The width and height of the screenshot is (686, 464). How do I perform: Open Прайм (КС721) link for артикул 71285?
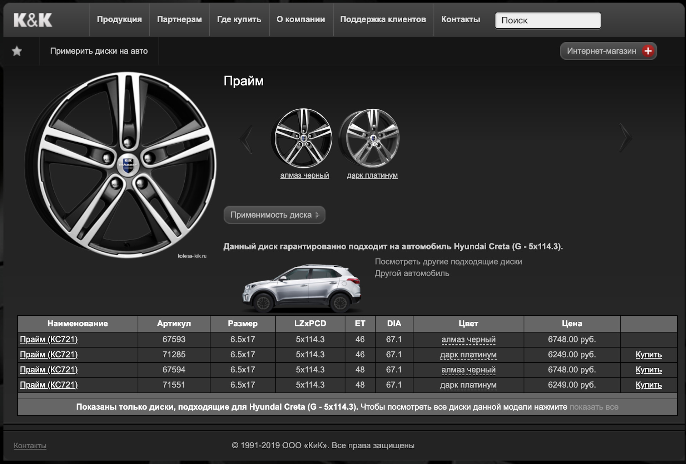49,355
